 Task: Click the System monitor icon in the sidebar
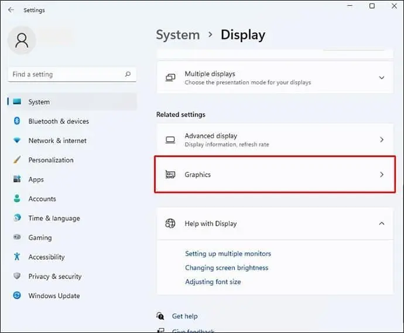pos(17,101)
